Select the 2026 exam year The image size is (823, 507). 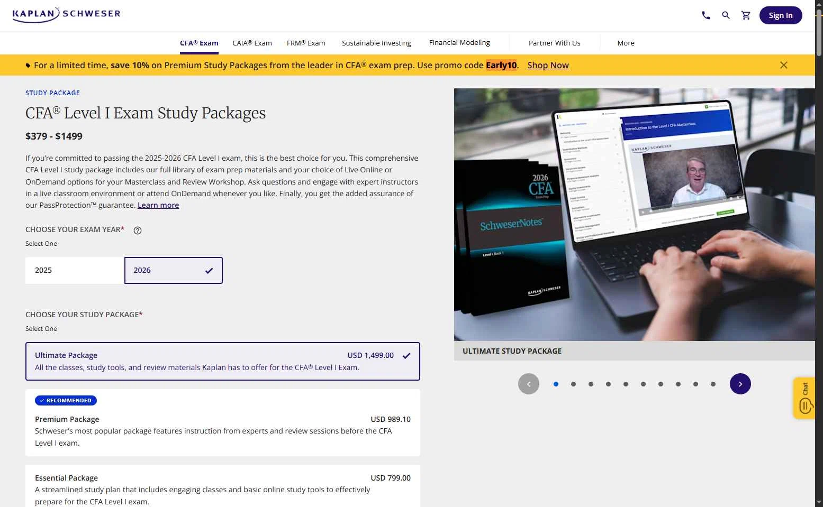[x=174, y=270]
